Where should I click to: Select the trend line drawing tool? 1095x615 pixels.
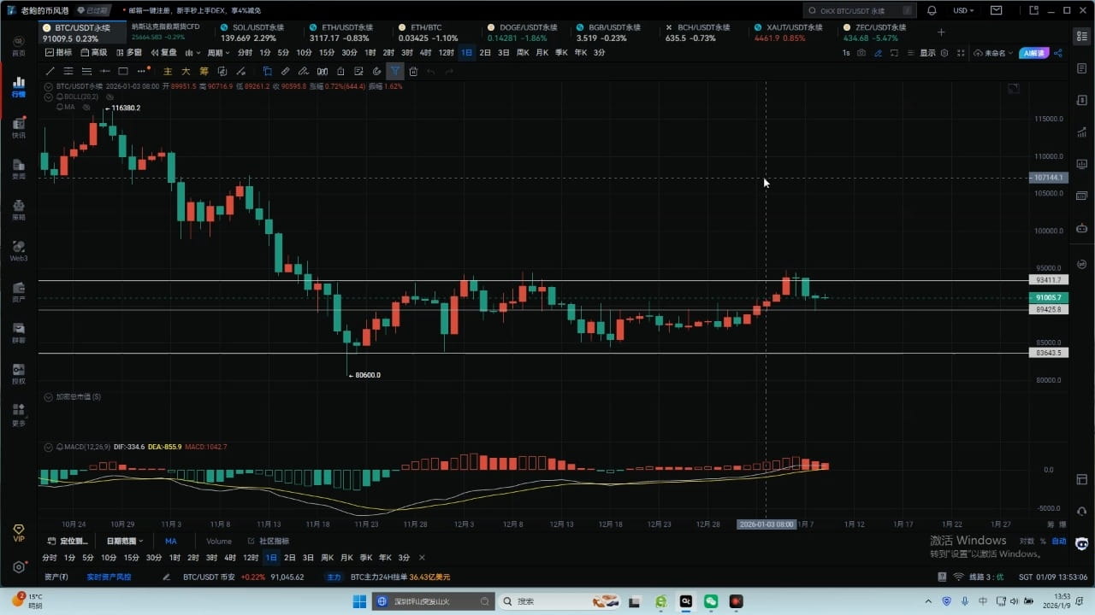(x=50, y=72)
